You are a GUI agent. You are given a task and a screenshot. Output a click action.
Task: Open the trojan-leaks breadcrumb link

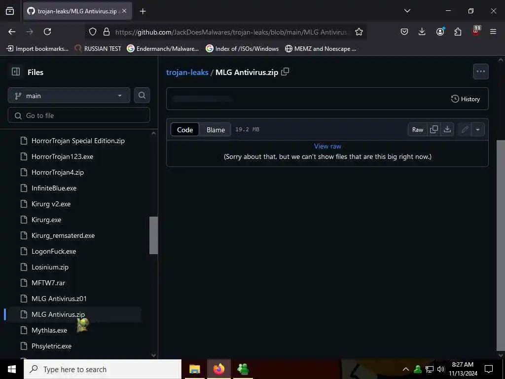pyautogui.click(x=187, y=72)
